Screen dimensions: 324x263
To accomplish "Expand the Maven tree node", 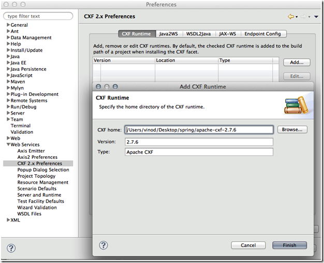I will click(x=8, y=81).
